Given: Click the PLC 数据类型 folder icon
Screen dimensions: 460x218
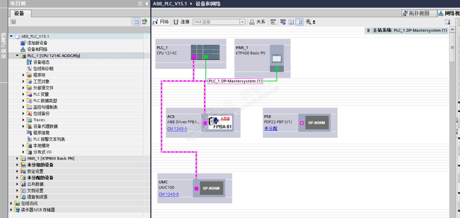Looking at the screenshot, I should tap(29, 101).
